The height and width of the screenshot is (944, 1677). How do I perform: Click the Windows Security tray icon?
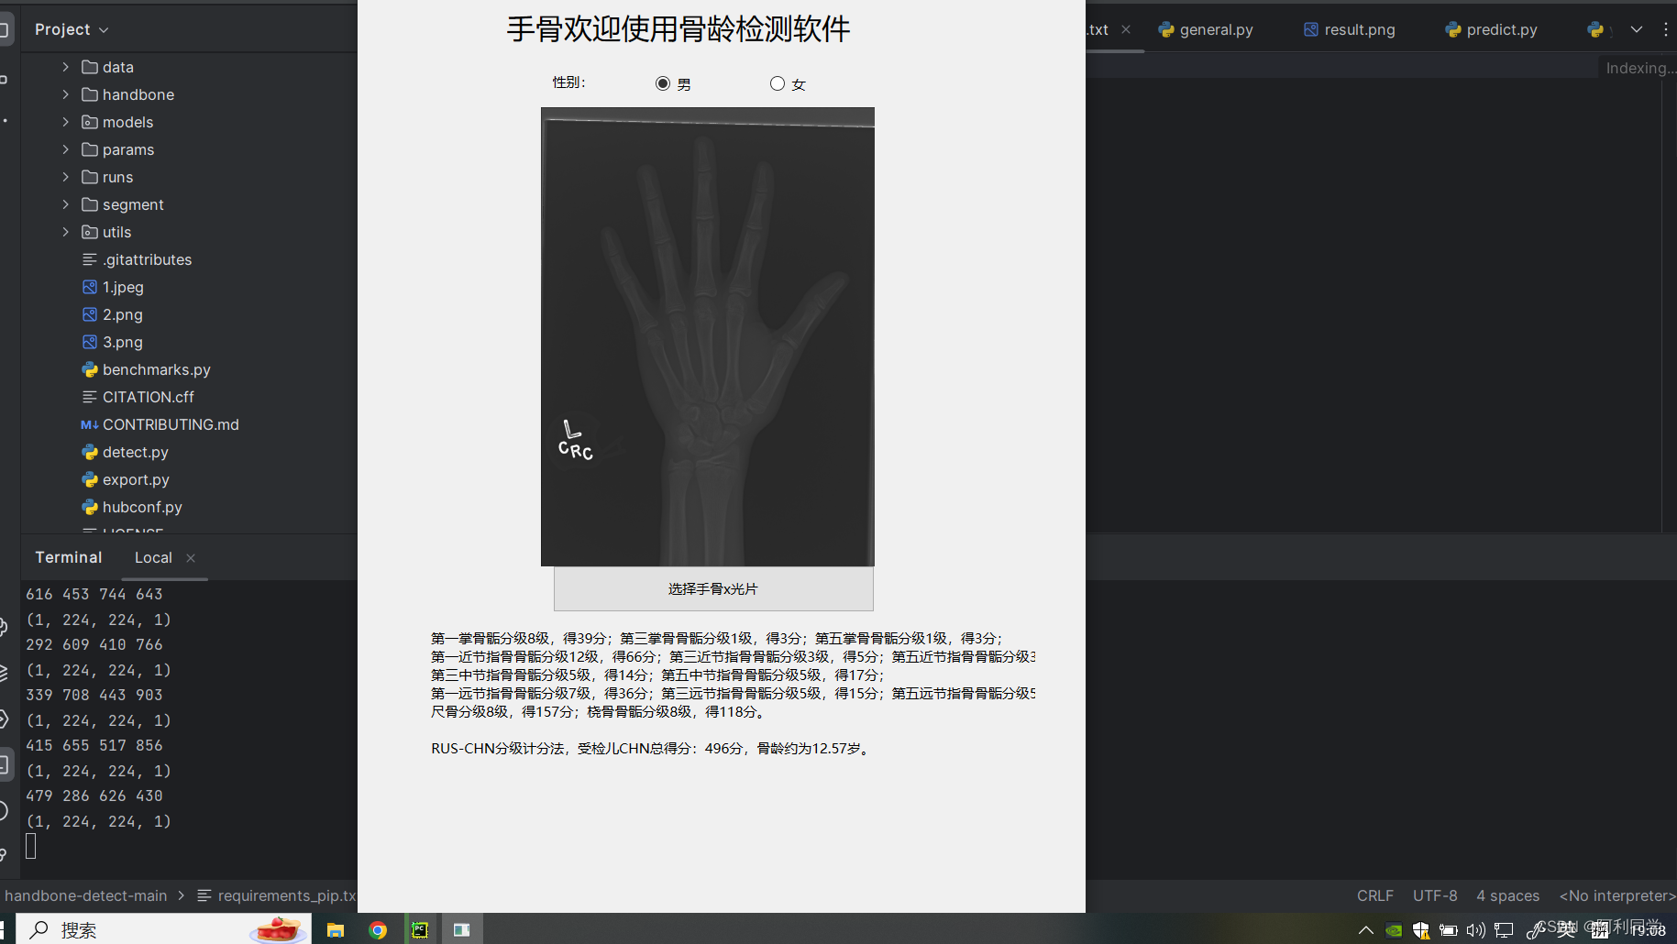1421,930
